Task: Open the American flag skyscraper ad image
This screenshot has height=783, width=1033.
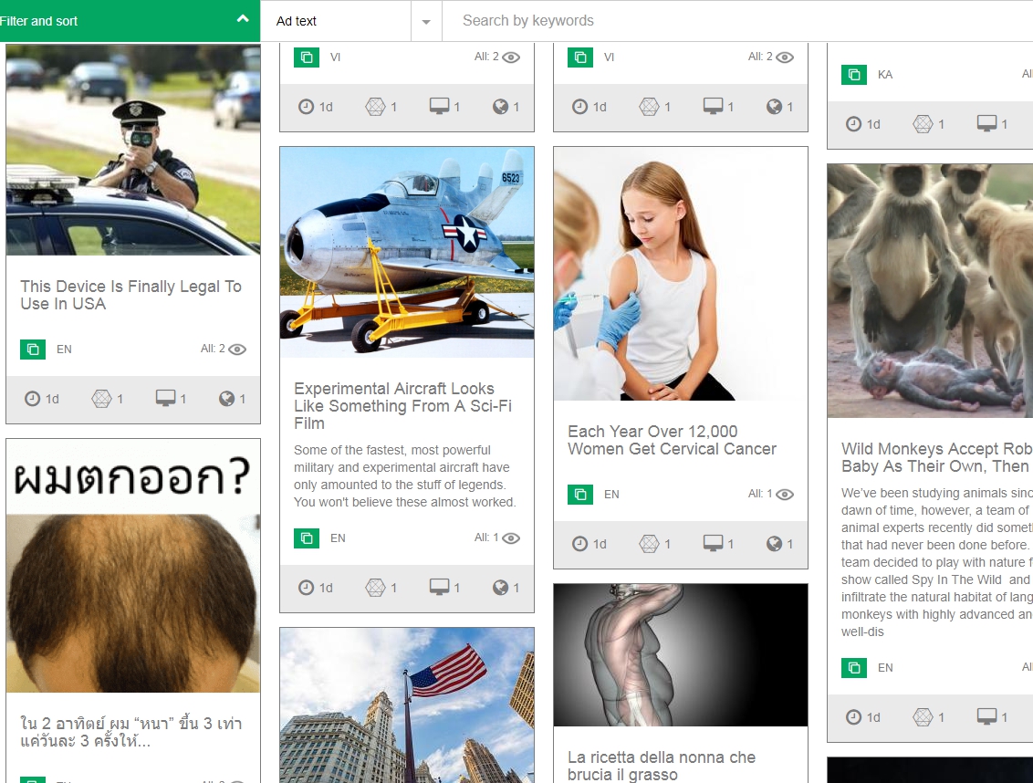Action: [x=407, y=705]
